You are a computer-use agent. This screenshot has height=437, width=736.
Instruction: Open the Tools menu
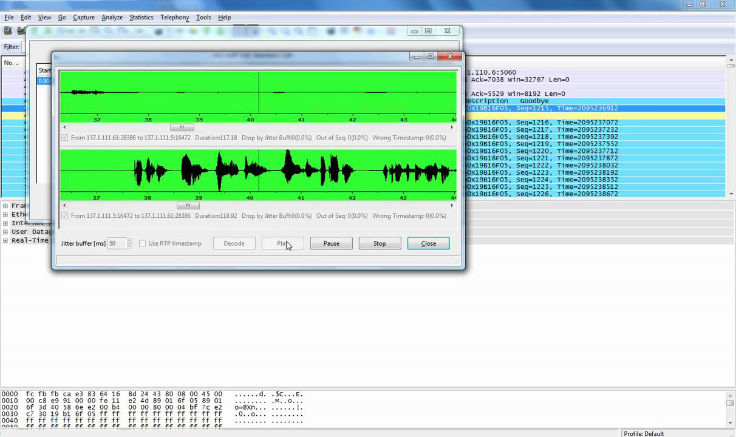point(203,18)
